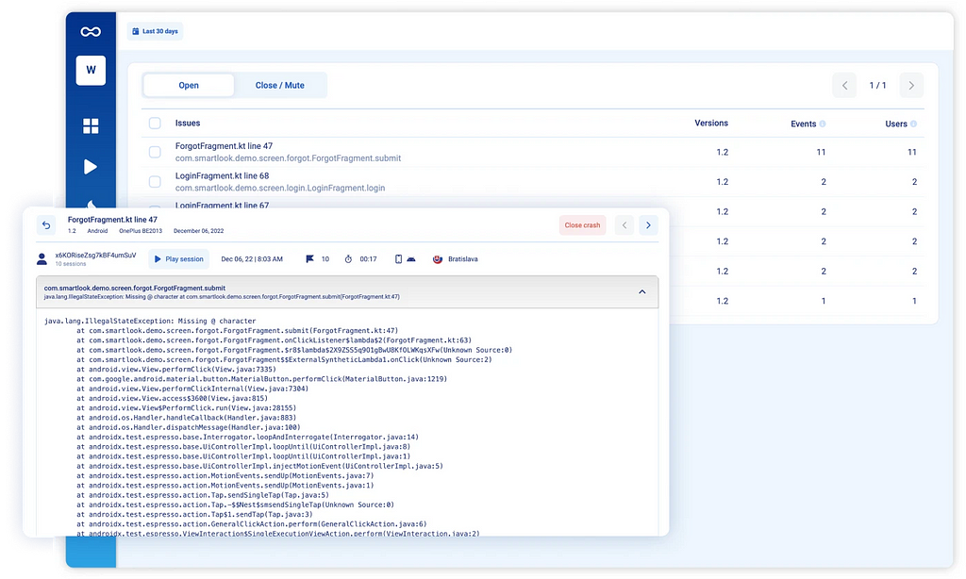The width and height of the screenshot is (966, 579).
Task: Click the info icon next to Users
Action: point(913,124)
